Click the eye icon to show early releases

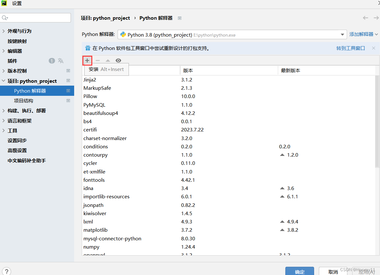coord(118,60)
